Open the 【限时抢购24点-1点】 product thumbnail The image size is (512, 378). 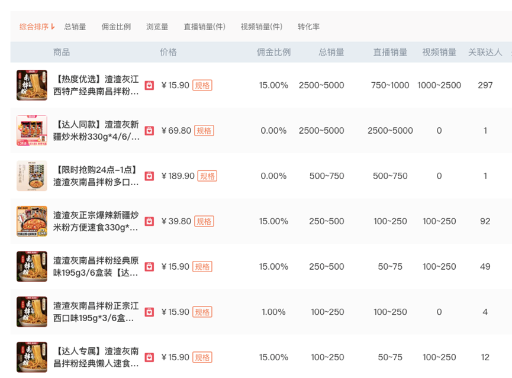click(31, 176)
